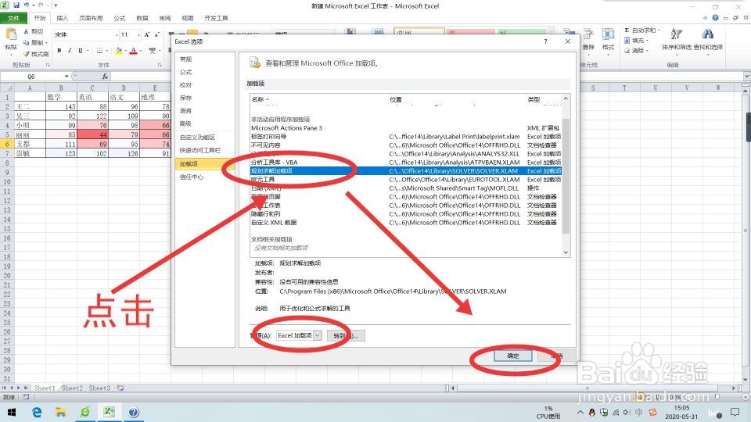
Task: Click the increase font size icon
Action: click(x=147, y=34)
